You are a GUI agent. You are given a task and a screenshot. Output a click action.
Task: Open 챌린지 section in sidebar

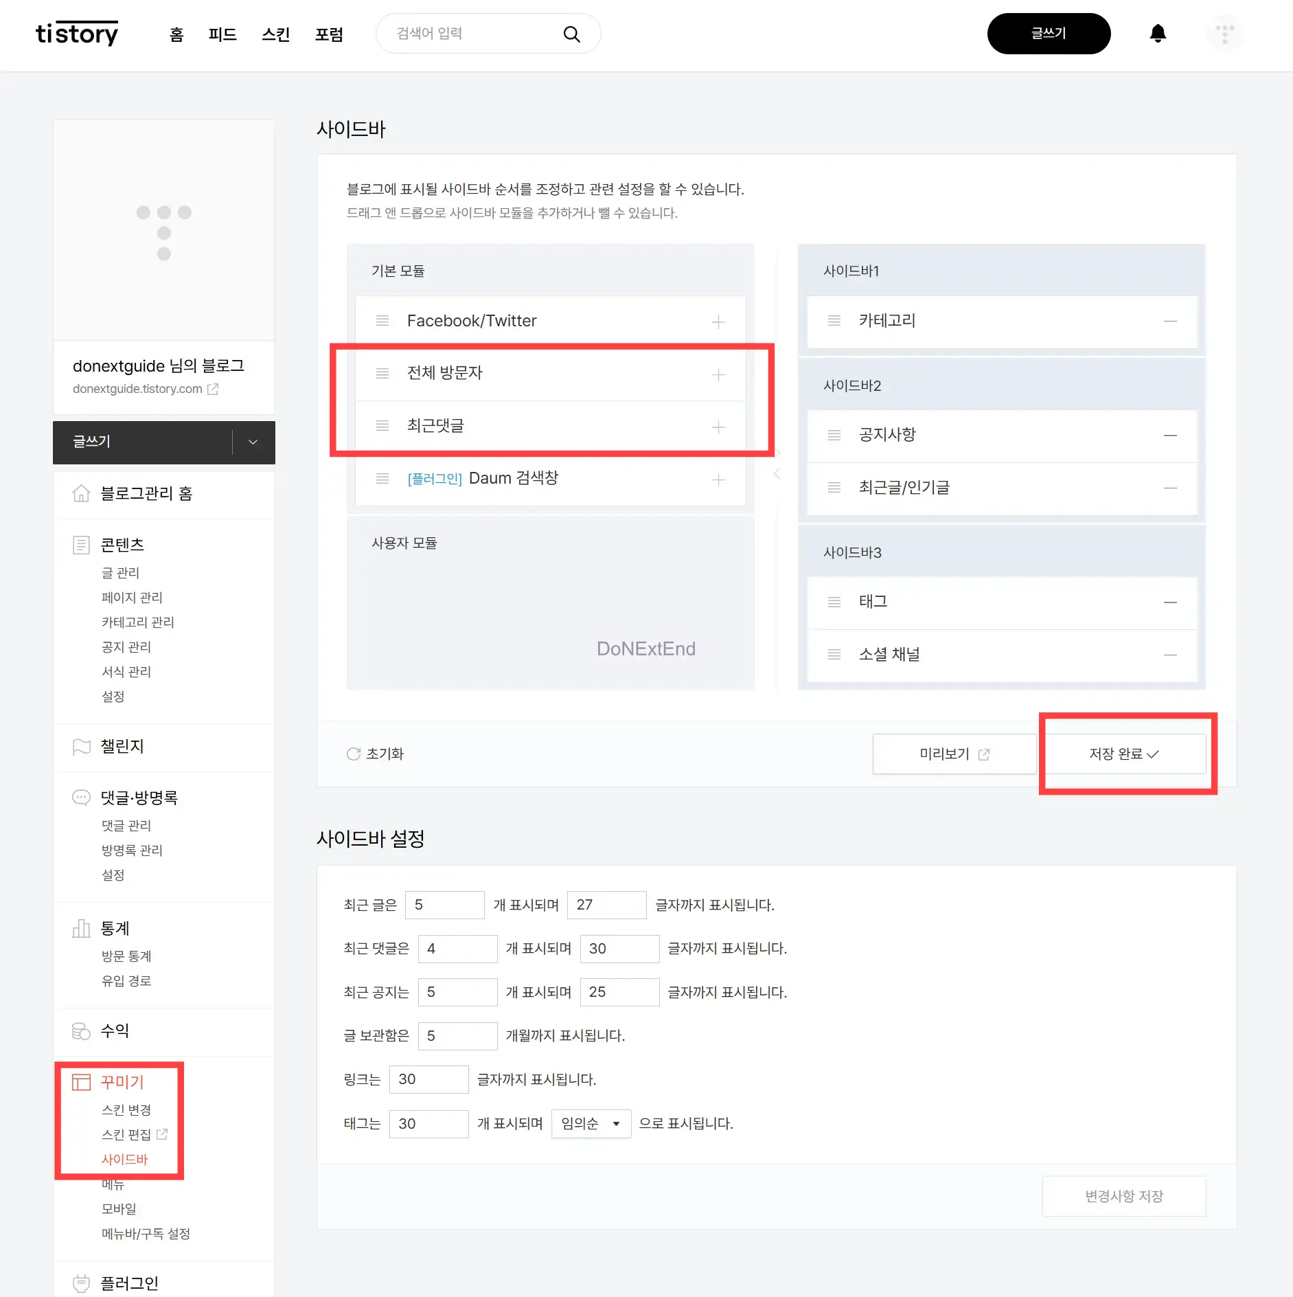[122, 746]
